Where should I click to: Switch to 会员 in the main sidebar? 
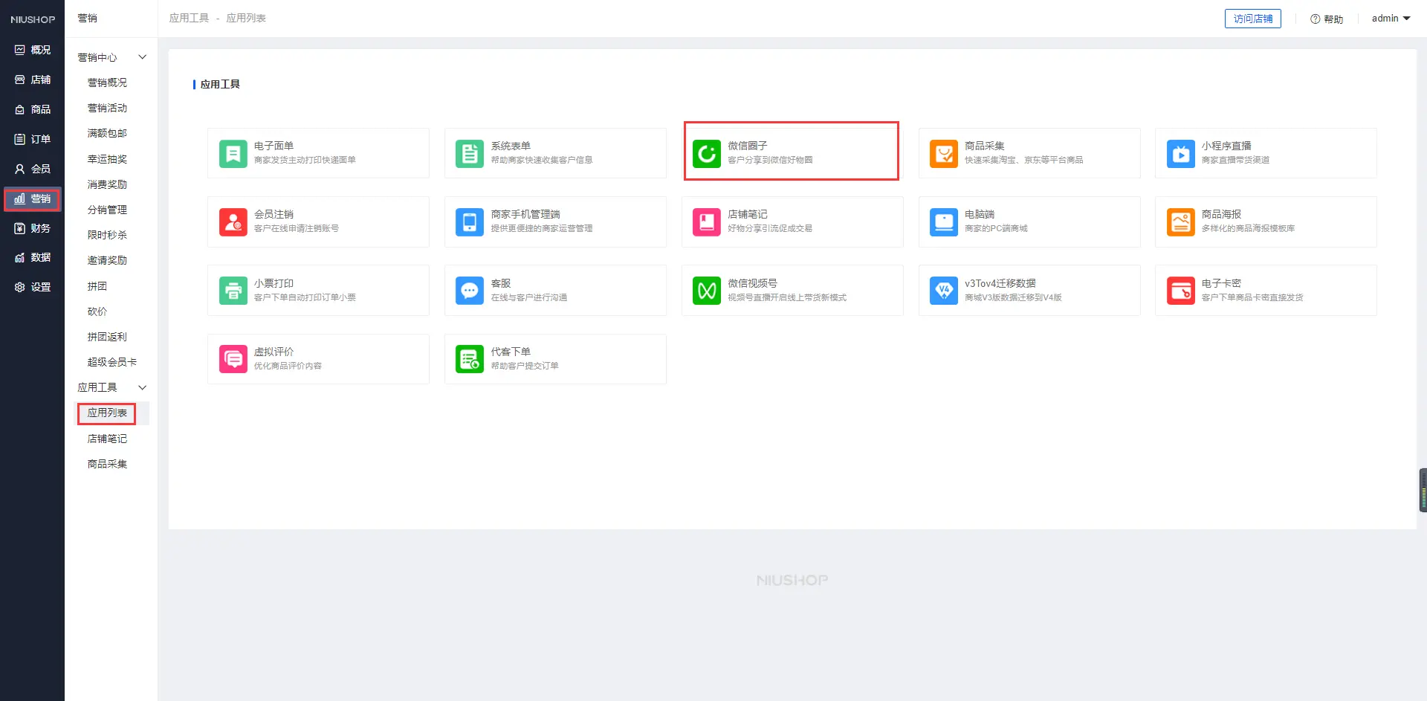click(33, 169)
